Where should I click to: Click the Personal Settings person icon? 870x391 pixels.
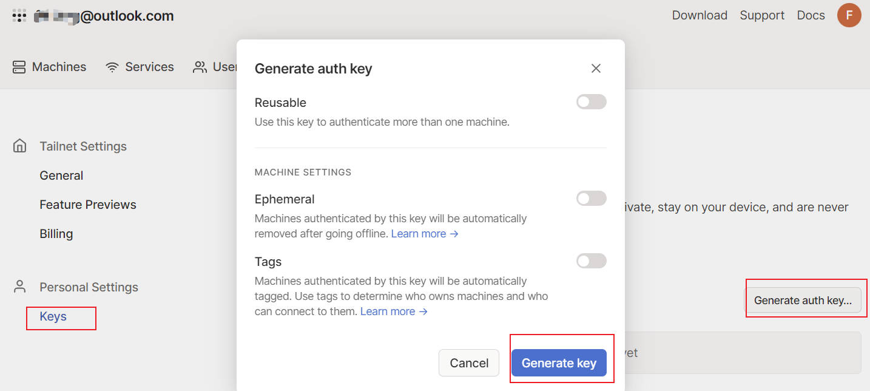[20, 287]
